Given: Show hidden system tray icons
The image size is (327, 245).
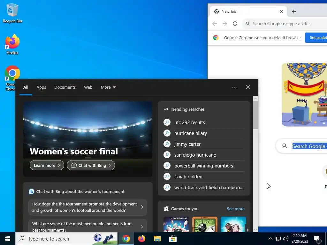Looking at the screenshot, I should point(270,239).
